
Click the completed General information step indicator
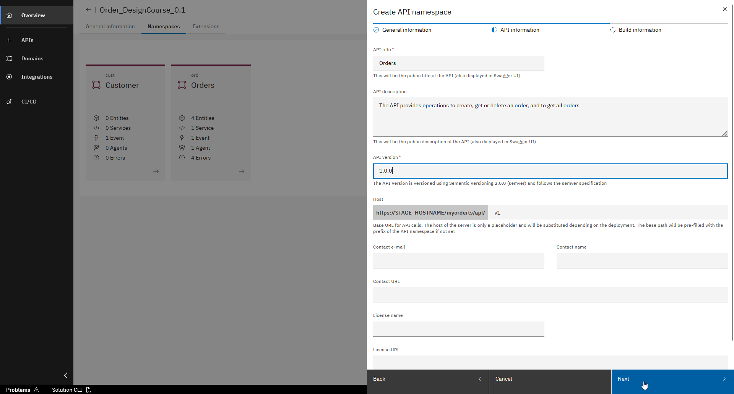376,30
